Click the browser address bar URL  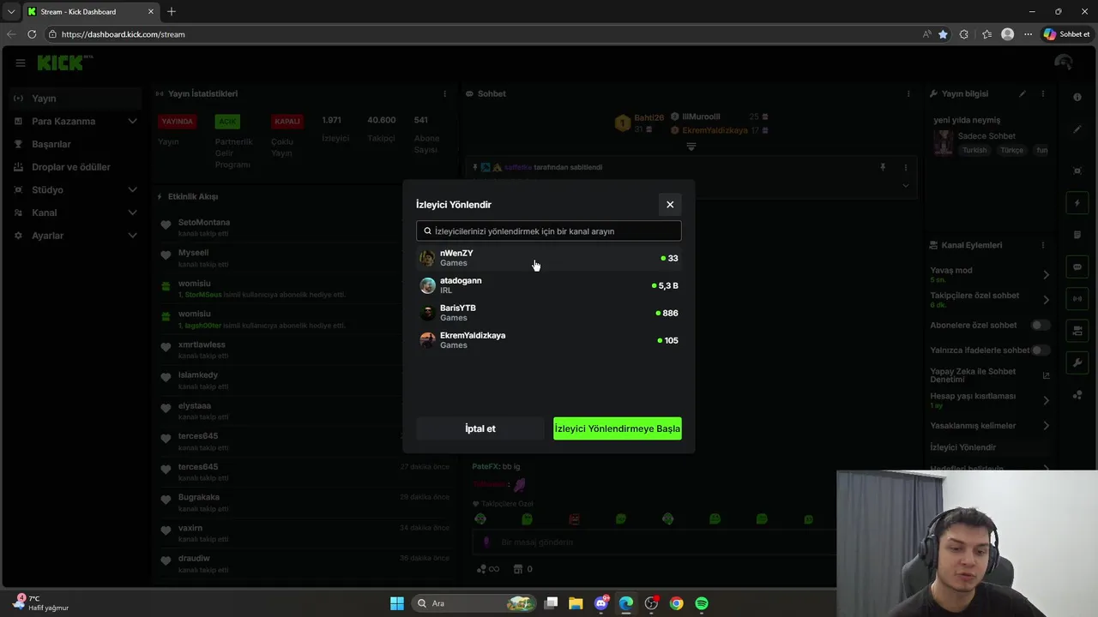tap(123, 34)
